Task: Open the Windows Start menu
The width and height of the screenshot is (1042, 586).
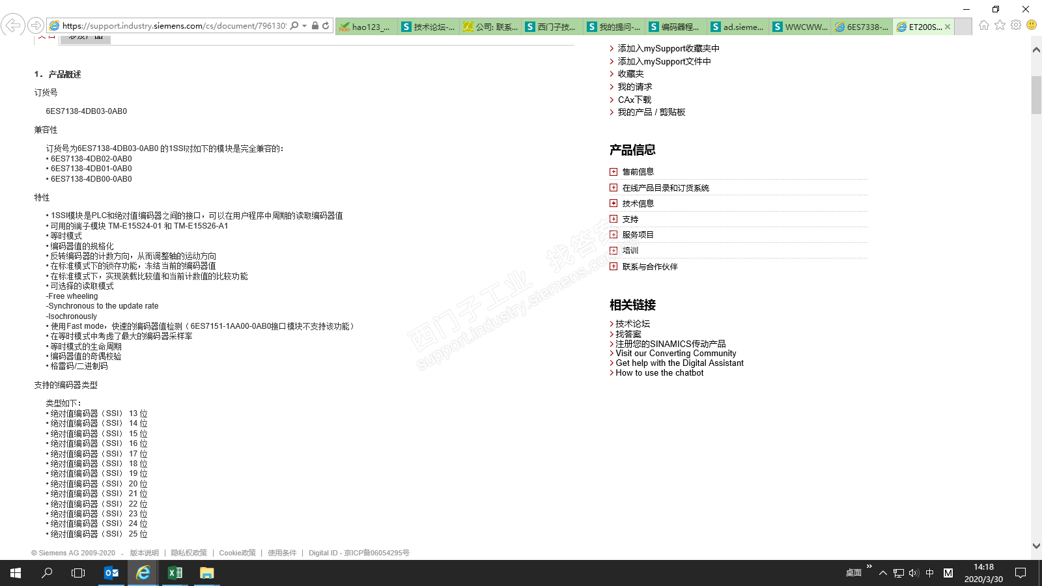Action: tap(16, 573)
